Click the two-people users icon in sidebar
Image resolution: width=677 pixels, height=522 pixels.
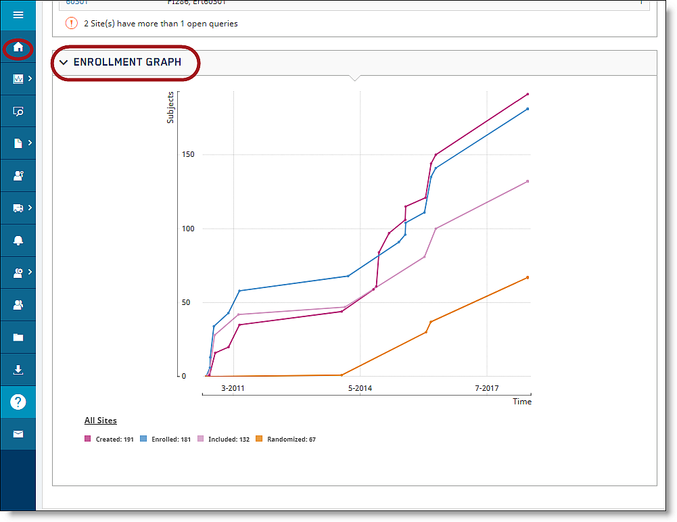pyautogui.click(x=18, y=305)
